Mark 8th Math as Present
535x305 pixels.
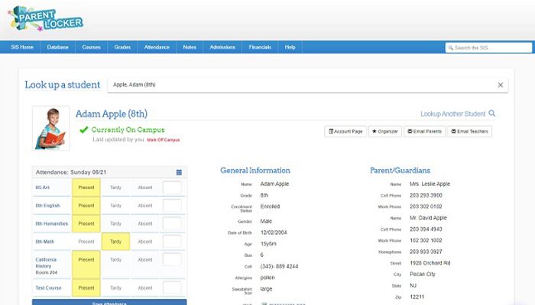pyautogui.click(x=86, y=242)
